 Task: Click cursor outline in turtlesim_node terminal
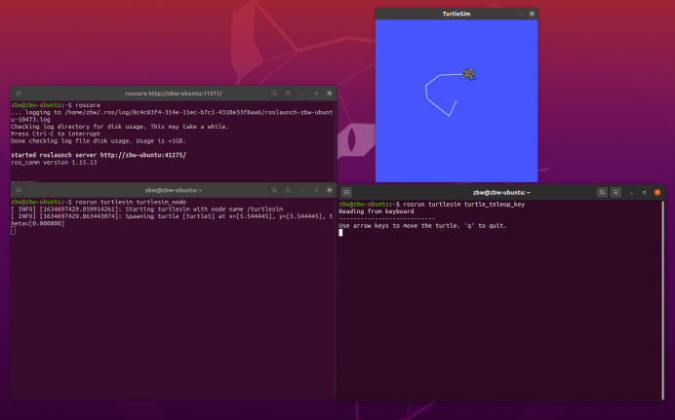[13, 230]
